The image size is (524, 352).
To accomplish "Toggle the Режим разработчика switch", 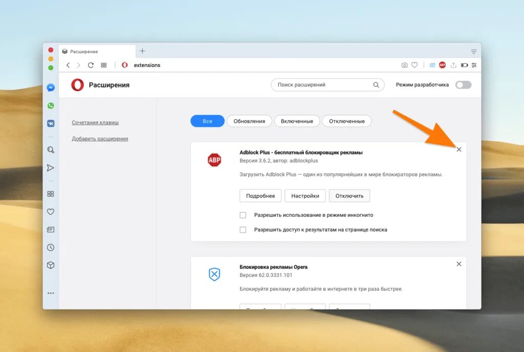I will (x=463, y=85).
